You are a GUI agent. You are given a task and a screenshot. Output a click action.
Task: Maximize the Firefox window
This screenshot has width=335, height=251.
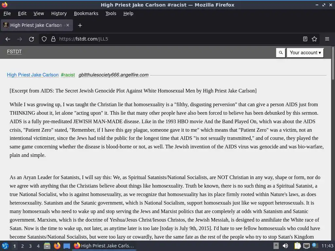tap(324, 5)
